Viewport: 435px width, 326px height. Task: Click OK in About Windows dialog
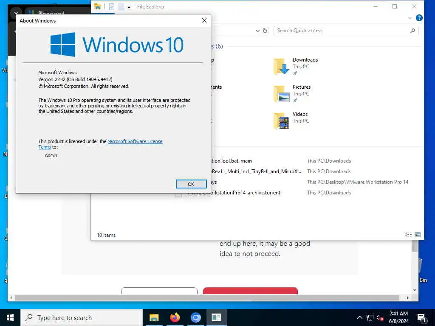[191, 184]
